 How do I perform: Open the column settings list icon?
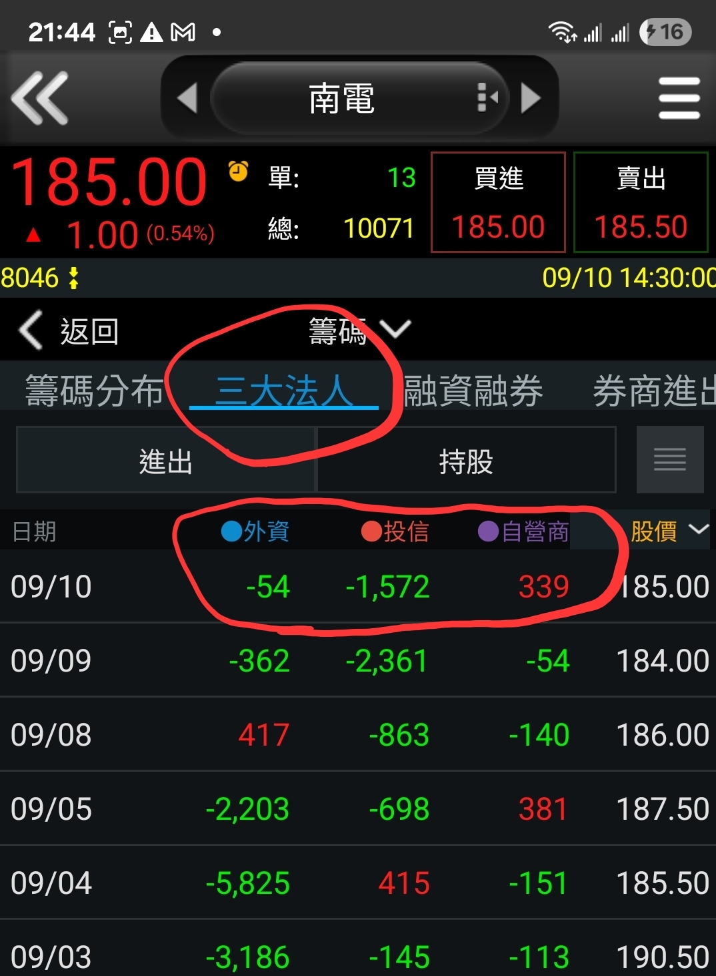670,459
